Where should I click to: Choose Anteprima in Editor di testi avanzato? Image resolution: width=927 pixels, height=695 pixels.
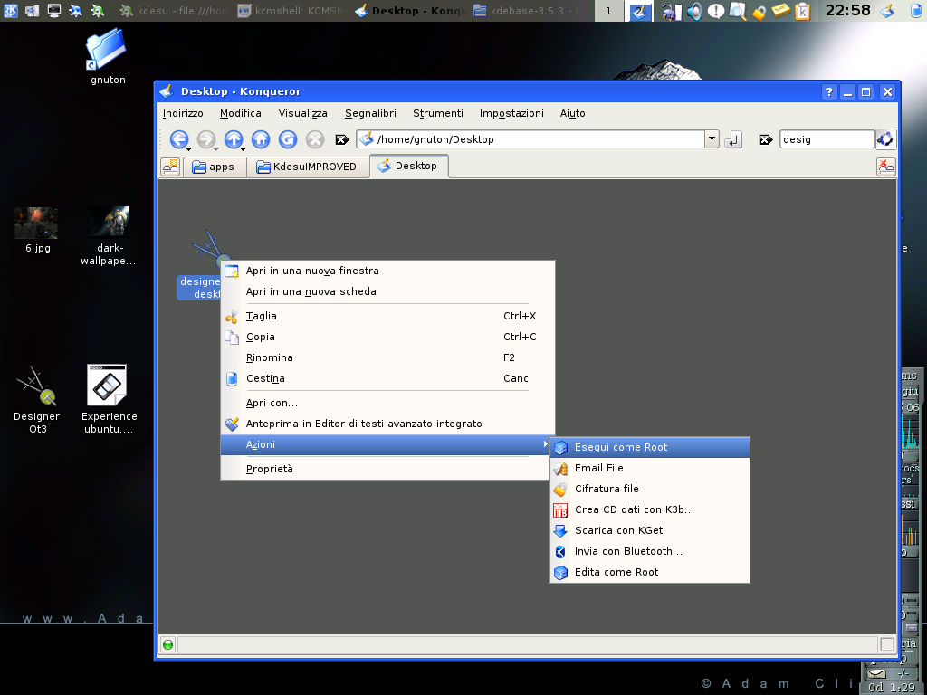[x=387, y=424]
